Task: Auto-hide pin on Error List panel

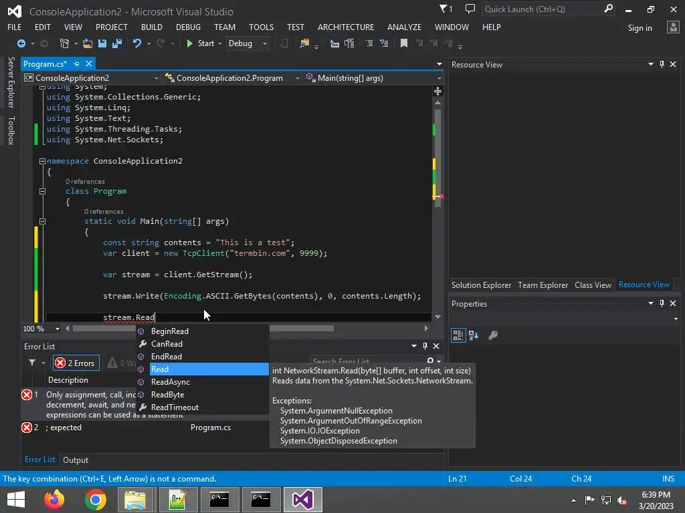Action: pos(425,346)
